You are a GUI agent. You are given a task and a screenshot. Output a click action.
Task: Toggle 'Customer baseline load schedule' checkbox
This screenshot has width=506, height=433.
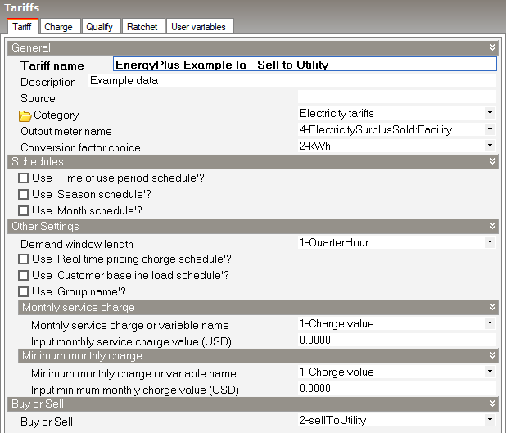[23, 276]
